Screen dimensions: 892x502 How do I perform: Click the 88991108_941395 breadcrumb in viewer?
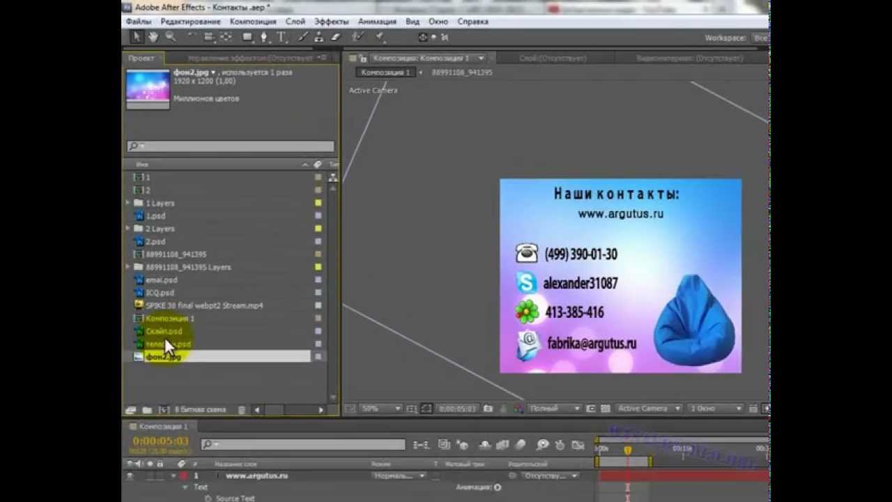tap(462, 73)
